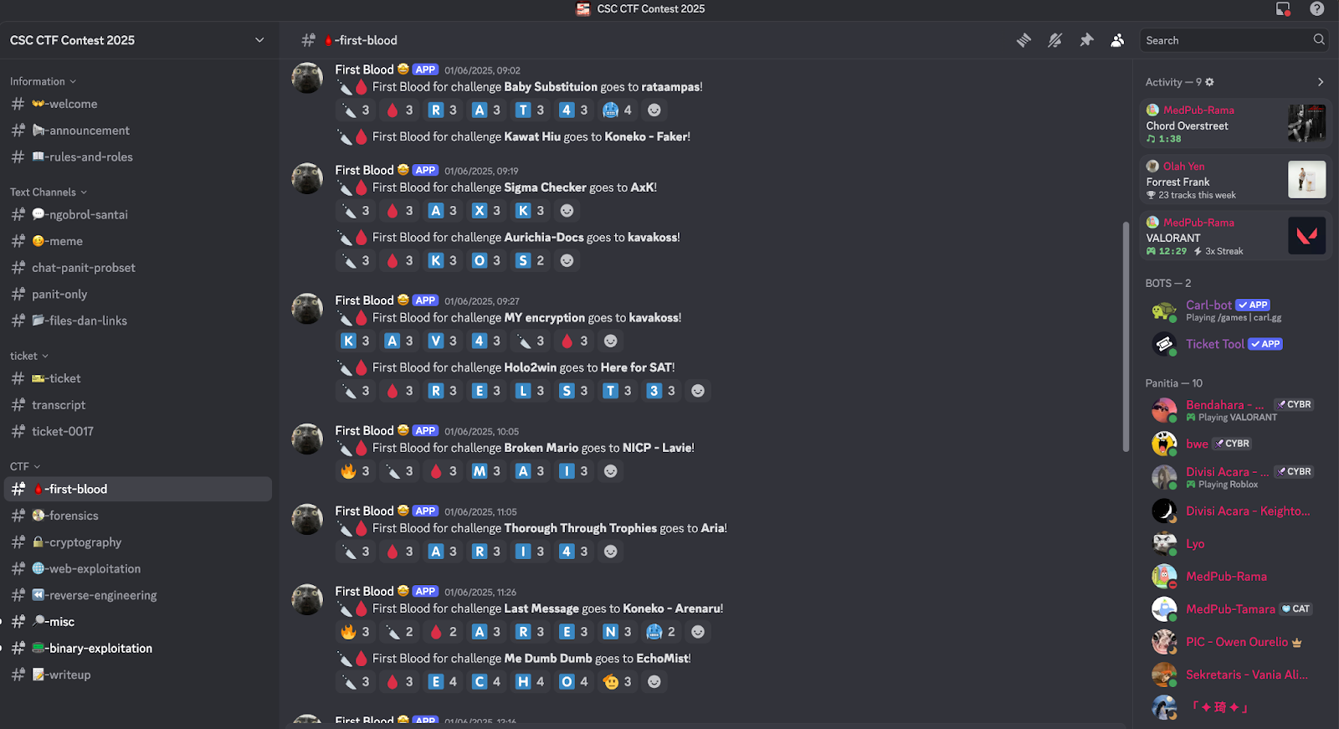Add reaction to Baby Substituion message
The image size is (1339, 729).
(654, 110)
